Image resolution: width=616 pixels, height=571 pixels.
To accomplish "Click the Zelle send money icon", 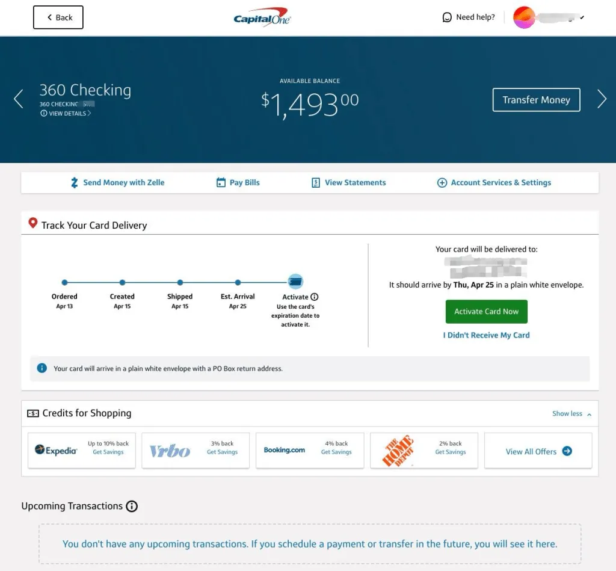I will click(75, 183).
